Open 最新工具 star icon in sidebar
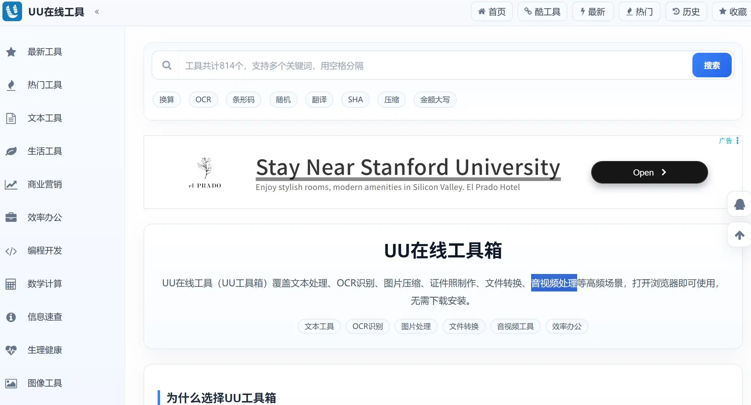The image size is (751, 405). click(11, 52)
